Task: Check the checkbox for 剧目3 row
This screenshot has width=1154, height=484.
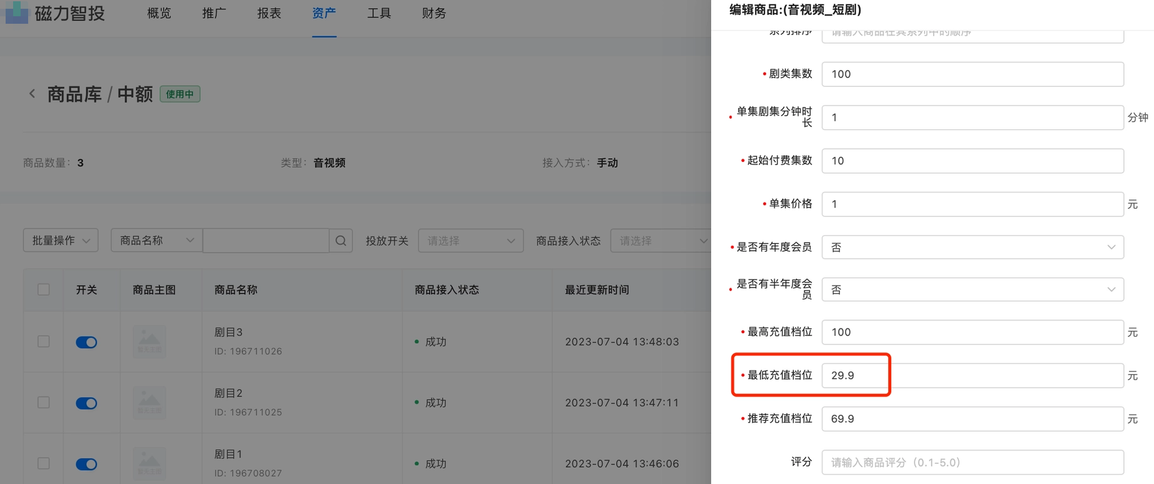Action: 43,341
